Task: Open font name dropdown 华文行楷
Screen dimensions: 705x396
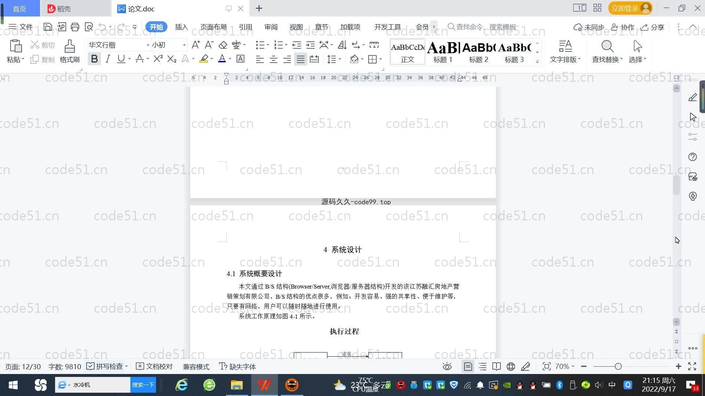Action: coord(148,45)
